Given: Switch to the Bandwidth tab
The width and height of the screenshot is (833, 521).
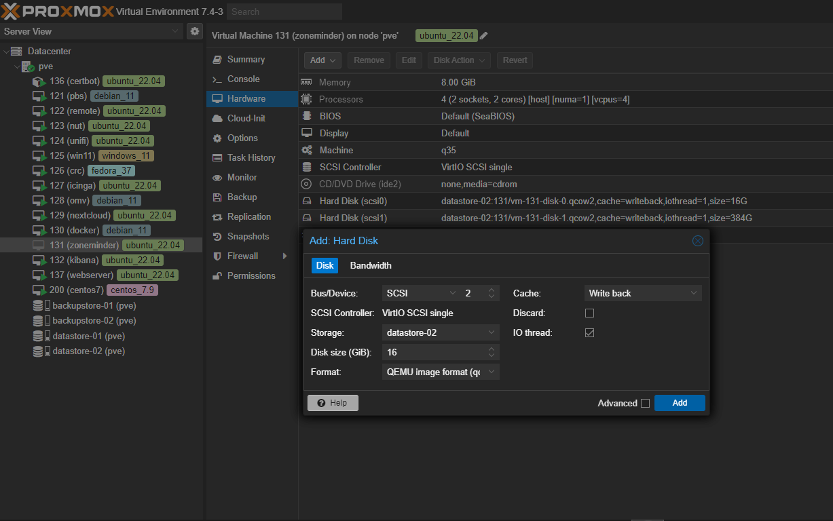Looking at the screenshot, I should click(x=371, y=266).
